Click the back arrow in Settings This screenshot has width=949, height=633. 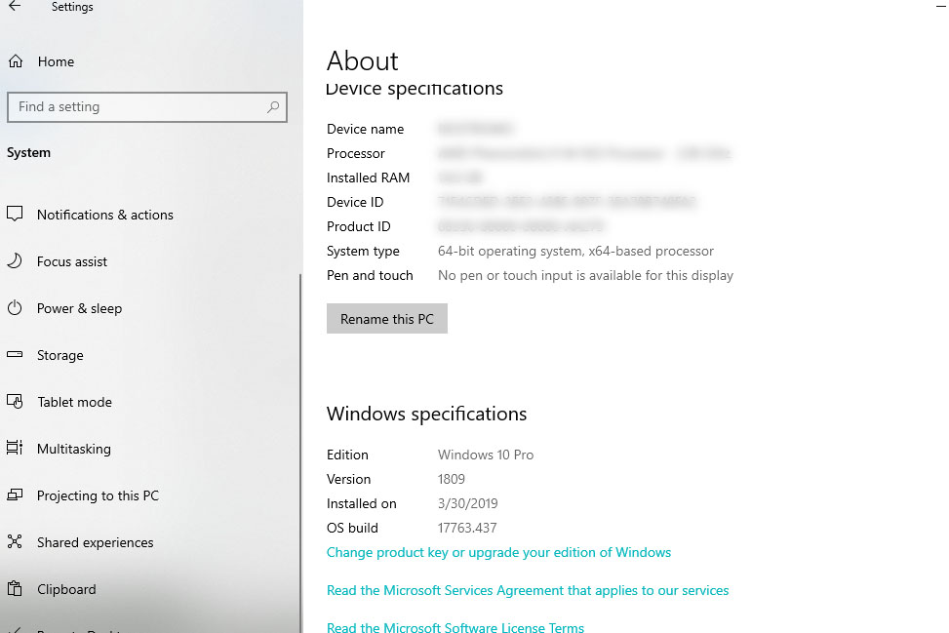(15, 7)
